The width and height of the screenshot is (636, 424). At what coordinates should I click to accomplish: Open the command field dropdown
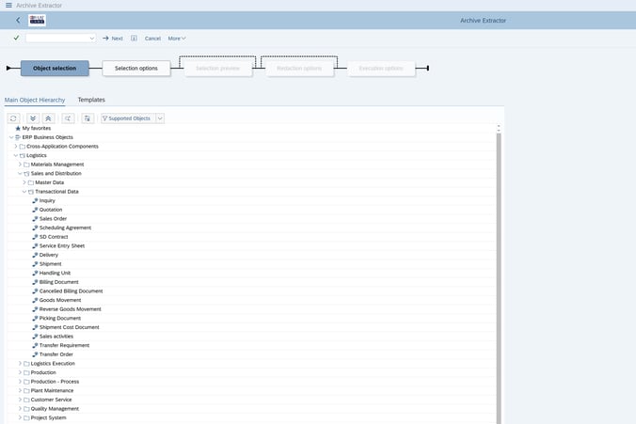pyautogui.click(x=91, y=39)
